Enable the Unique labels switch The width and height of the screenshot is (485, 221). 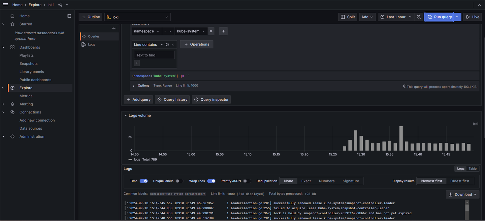(x=180, y=181)
